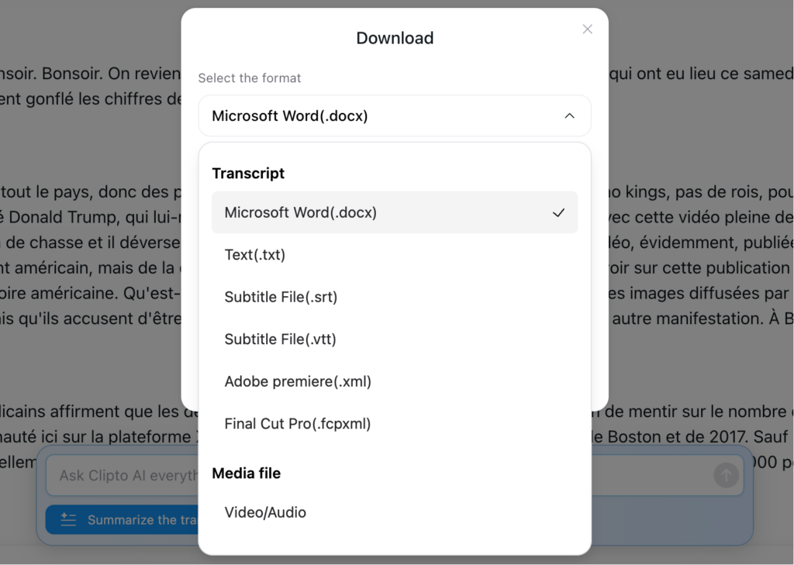Click the Select the format label
Image resolution: width=794 pixels, height=565 pixels.
(x=250, y=78)
